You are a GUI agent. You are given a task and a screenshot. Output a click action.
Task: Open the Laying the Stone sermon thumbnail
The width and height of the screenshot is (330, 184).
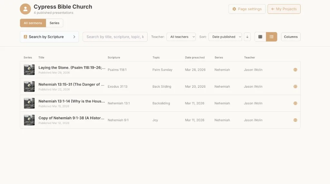tap(29, 70)
